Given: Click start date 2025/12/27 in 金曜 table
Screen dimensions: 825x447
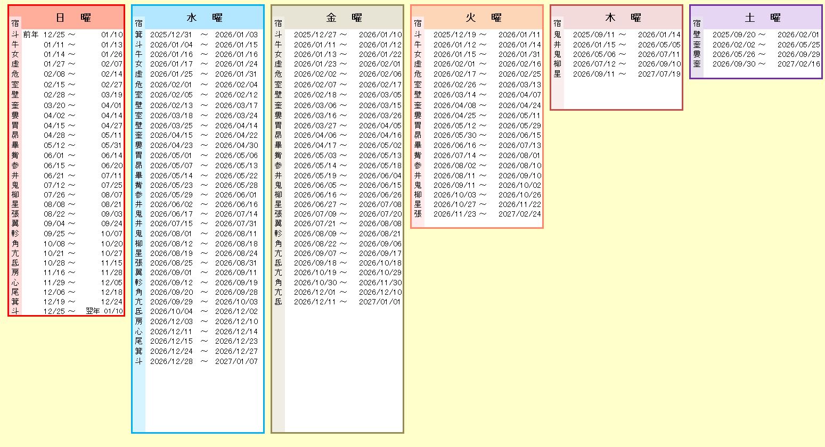Looking at the screenshot, I should click(315, 35).
